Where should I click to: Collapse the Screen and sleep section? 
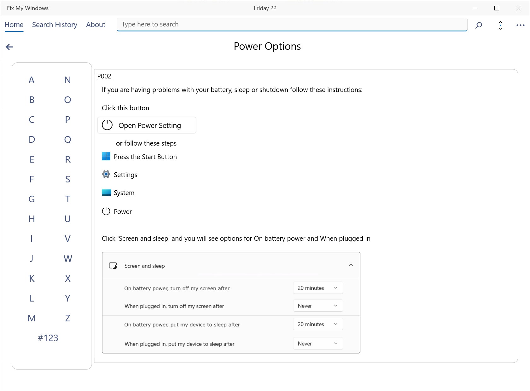click(x=351, y=265)
